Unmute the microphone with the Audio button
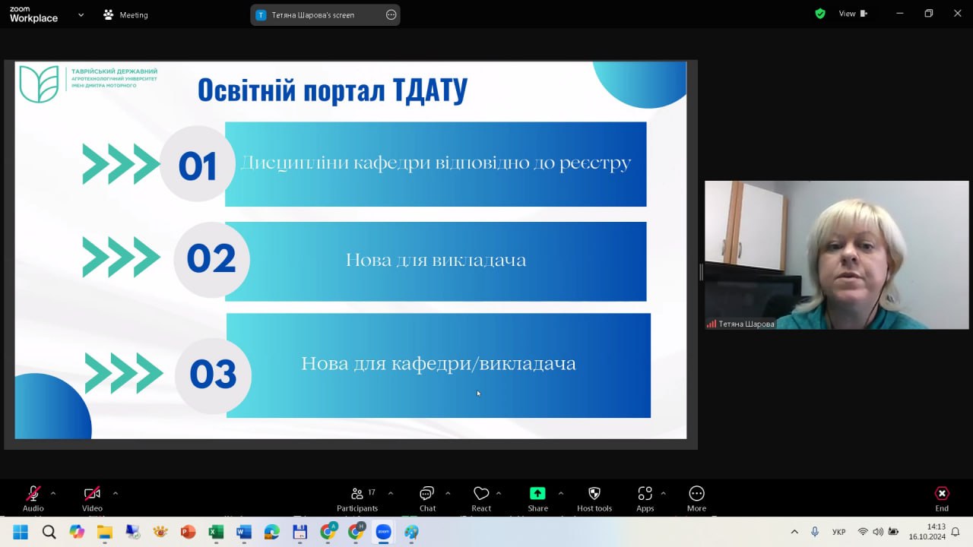The height and width of the screenshot is (547, 973). pos(33,498)
